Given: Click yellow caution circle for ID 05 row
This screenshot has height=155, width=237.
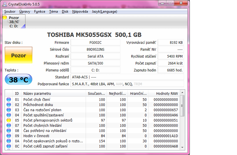Looking at the screenshot, I should point(9,120).
